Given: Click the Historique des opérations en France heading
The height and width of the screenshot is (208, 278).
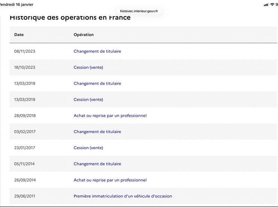Looking at the screenshot, I should (x=70, y=18).
